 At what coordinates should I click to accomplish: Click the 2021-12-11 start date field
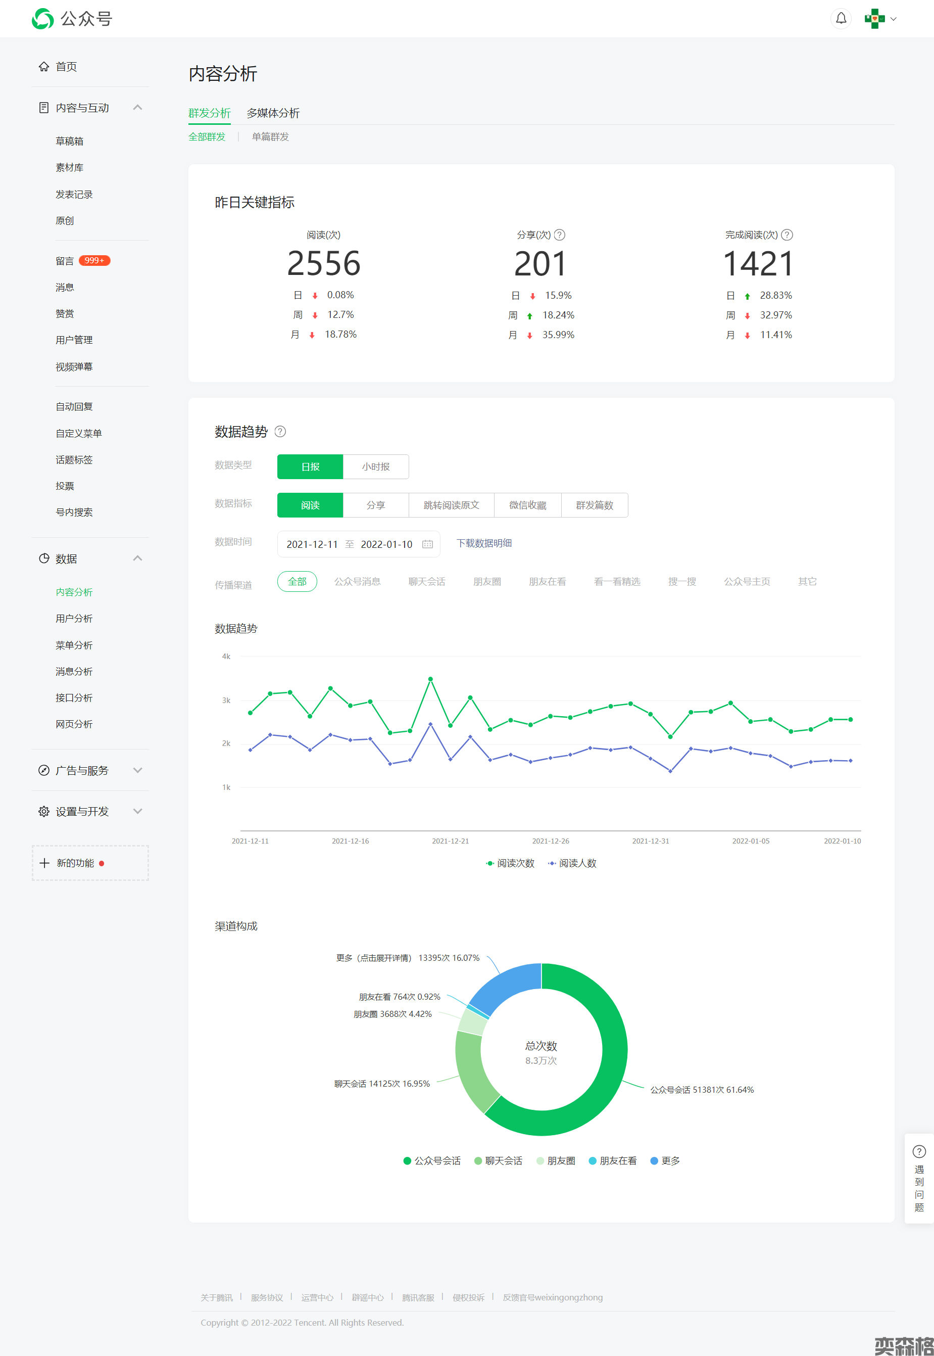pos(312,544)
